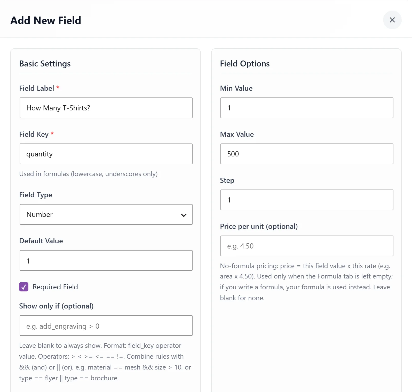412x392 pixels.
Task: Focus the Field Label input with 'How Many T-Shirts?'
Action: [106, 108]
